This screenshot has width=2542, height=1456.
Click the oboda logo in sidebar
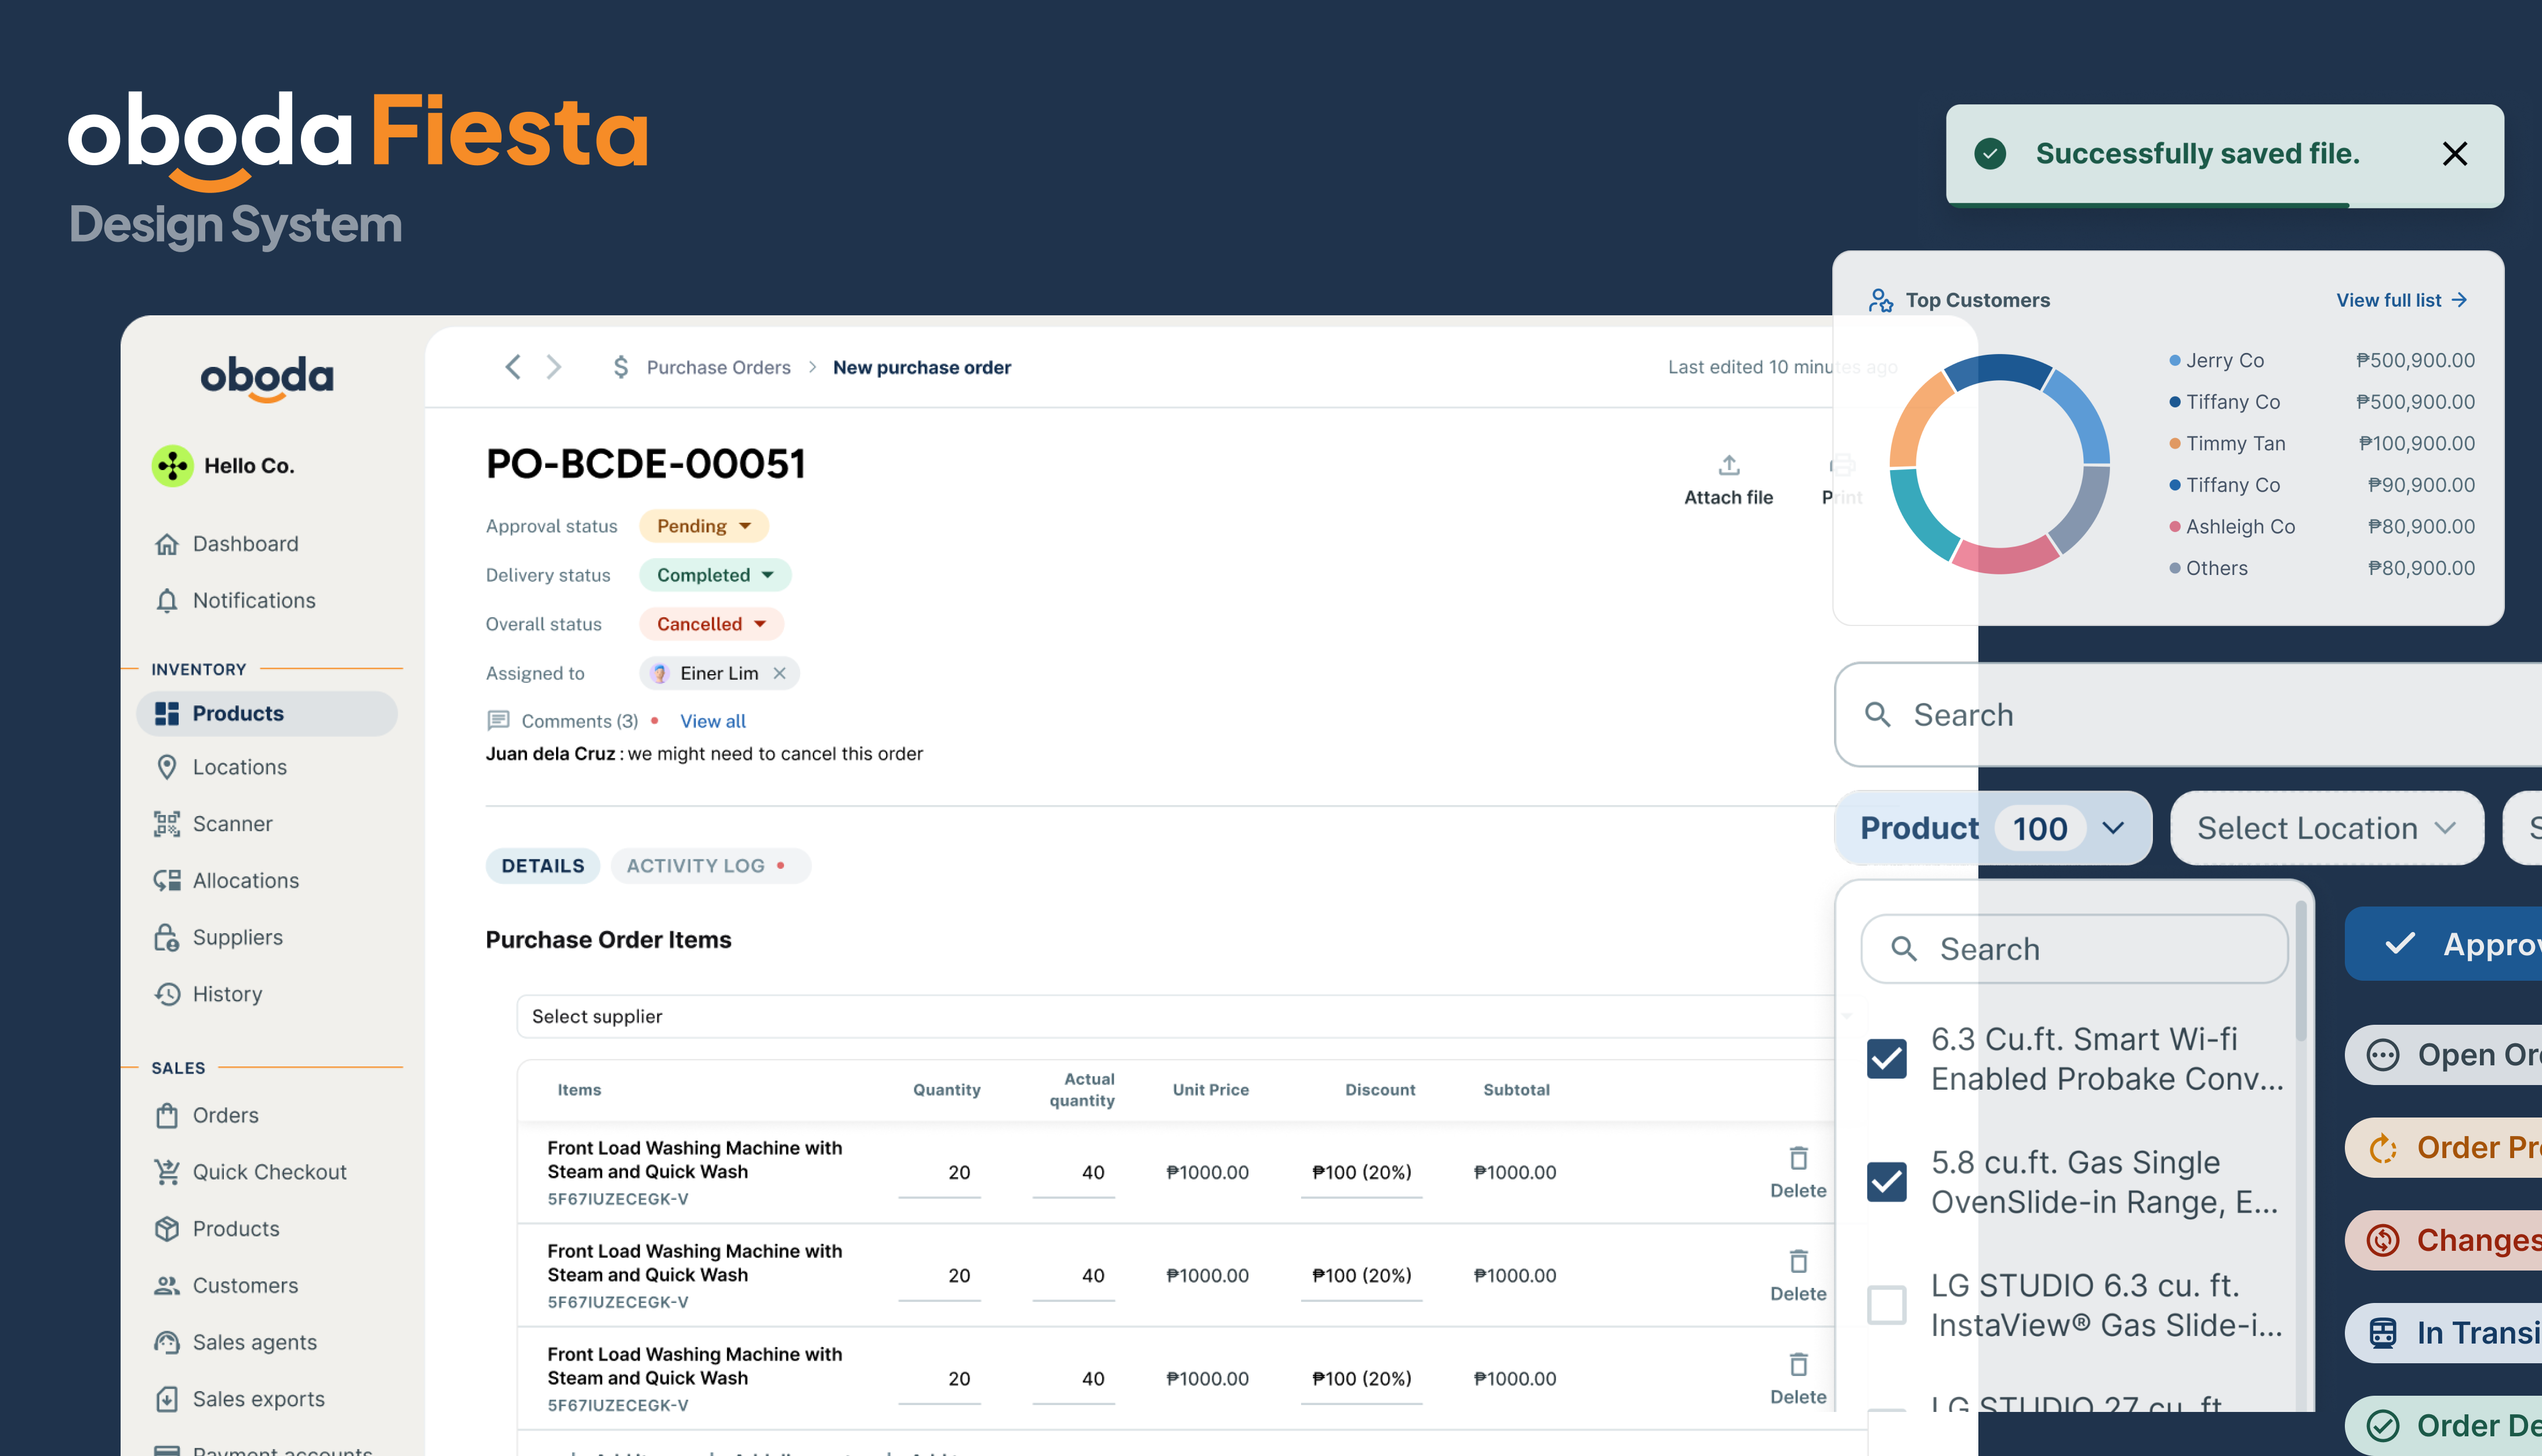point(267,379)
